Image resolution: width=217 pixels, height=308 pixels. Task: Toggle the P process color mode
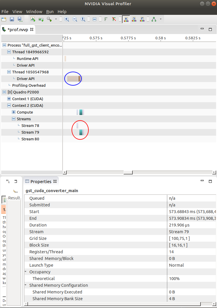142,19
